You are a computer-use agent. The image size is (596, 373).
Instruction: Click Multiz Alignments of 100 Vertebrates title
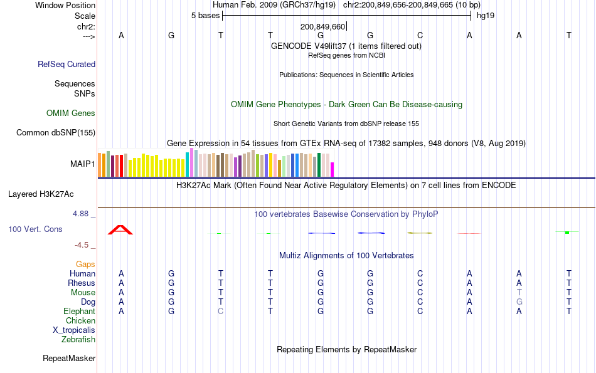pos(346,256)
